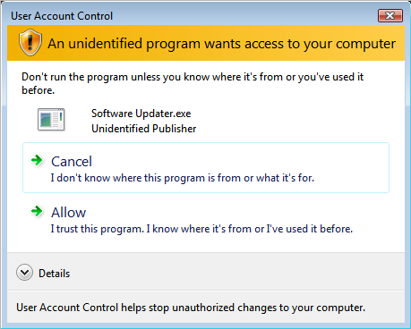Click the "Don't run the program unless" warning text
The image size is (411, 329).
tap(193, 83)
